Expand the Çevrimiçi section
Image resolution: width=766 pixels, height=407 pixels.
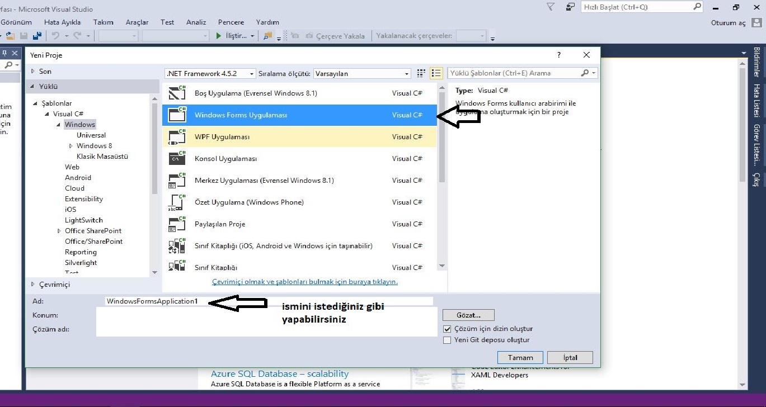(33, 285)
